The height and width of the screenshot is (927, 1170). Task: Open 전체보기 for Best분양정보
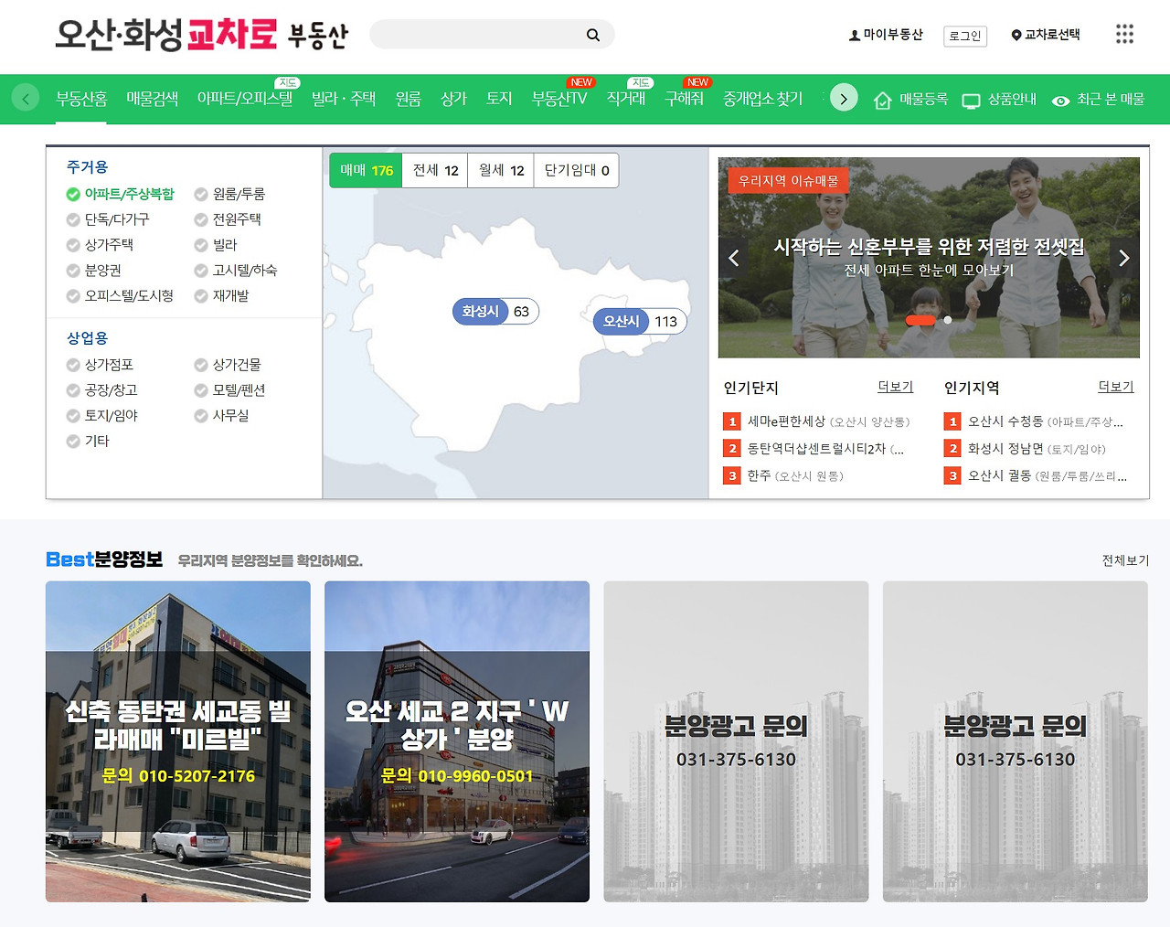(1125, 560)
